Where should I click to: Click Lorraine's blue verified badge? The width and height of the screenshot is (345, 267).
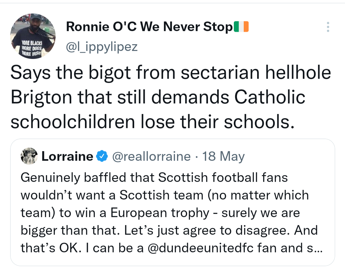pos(102,156)
